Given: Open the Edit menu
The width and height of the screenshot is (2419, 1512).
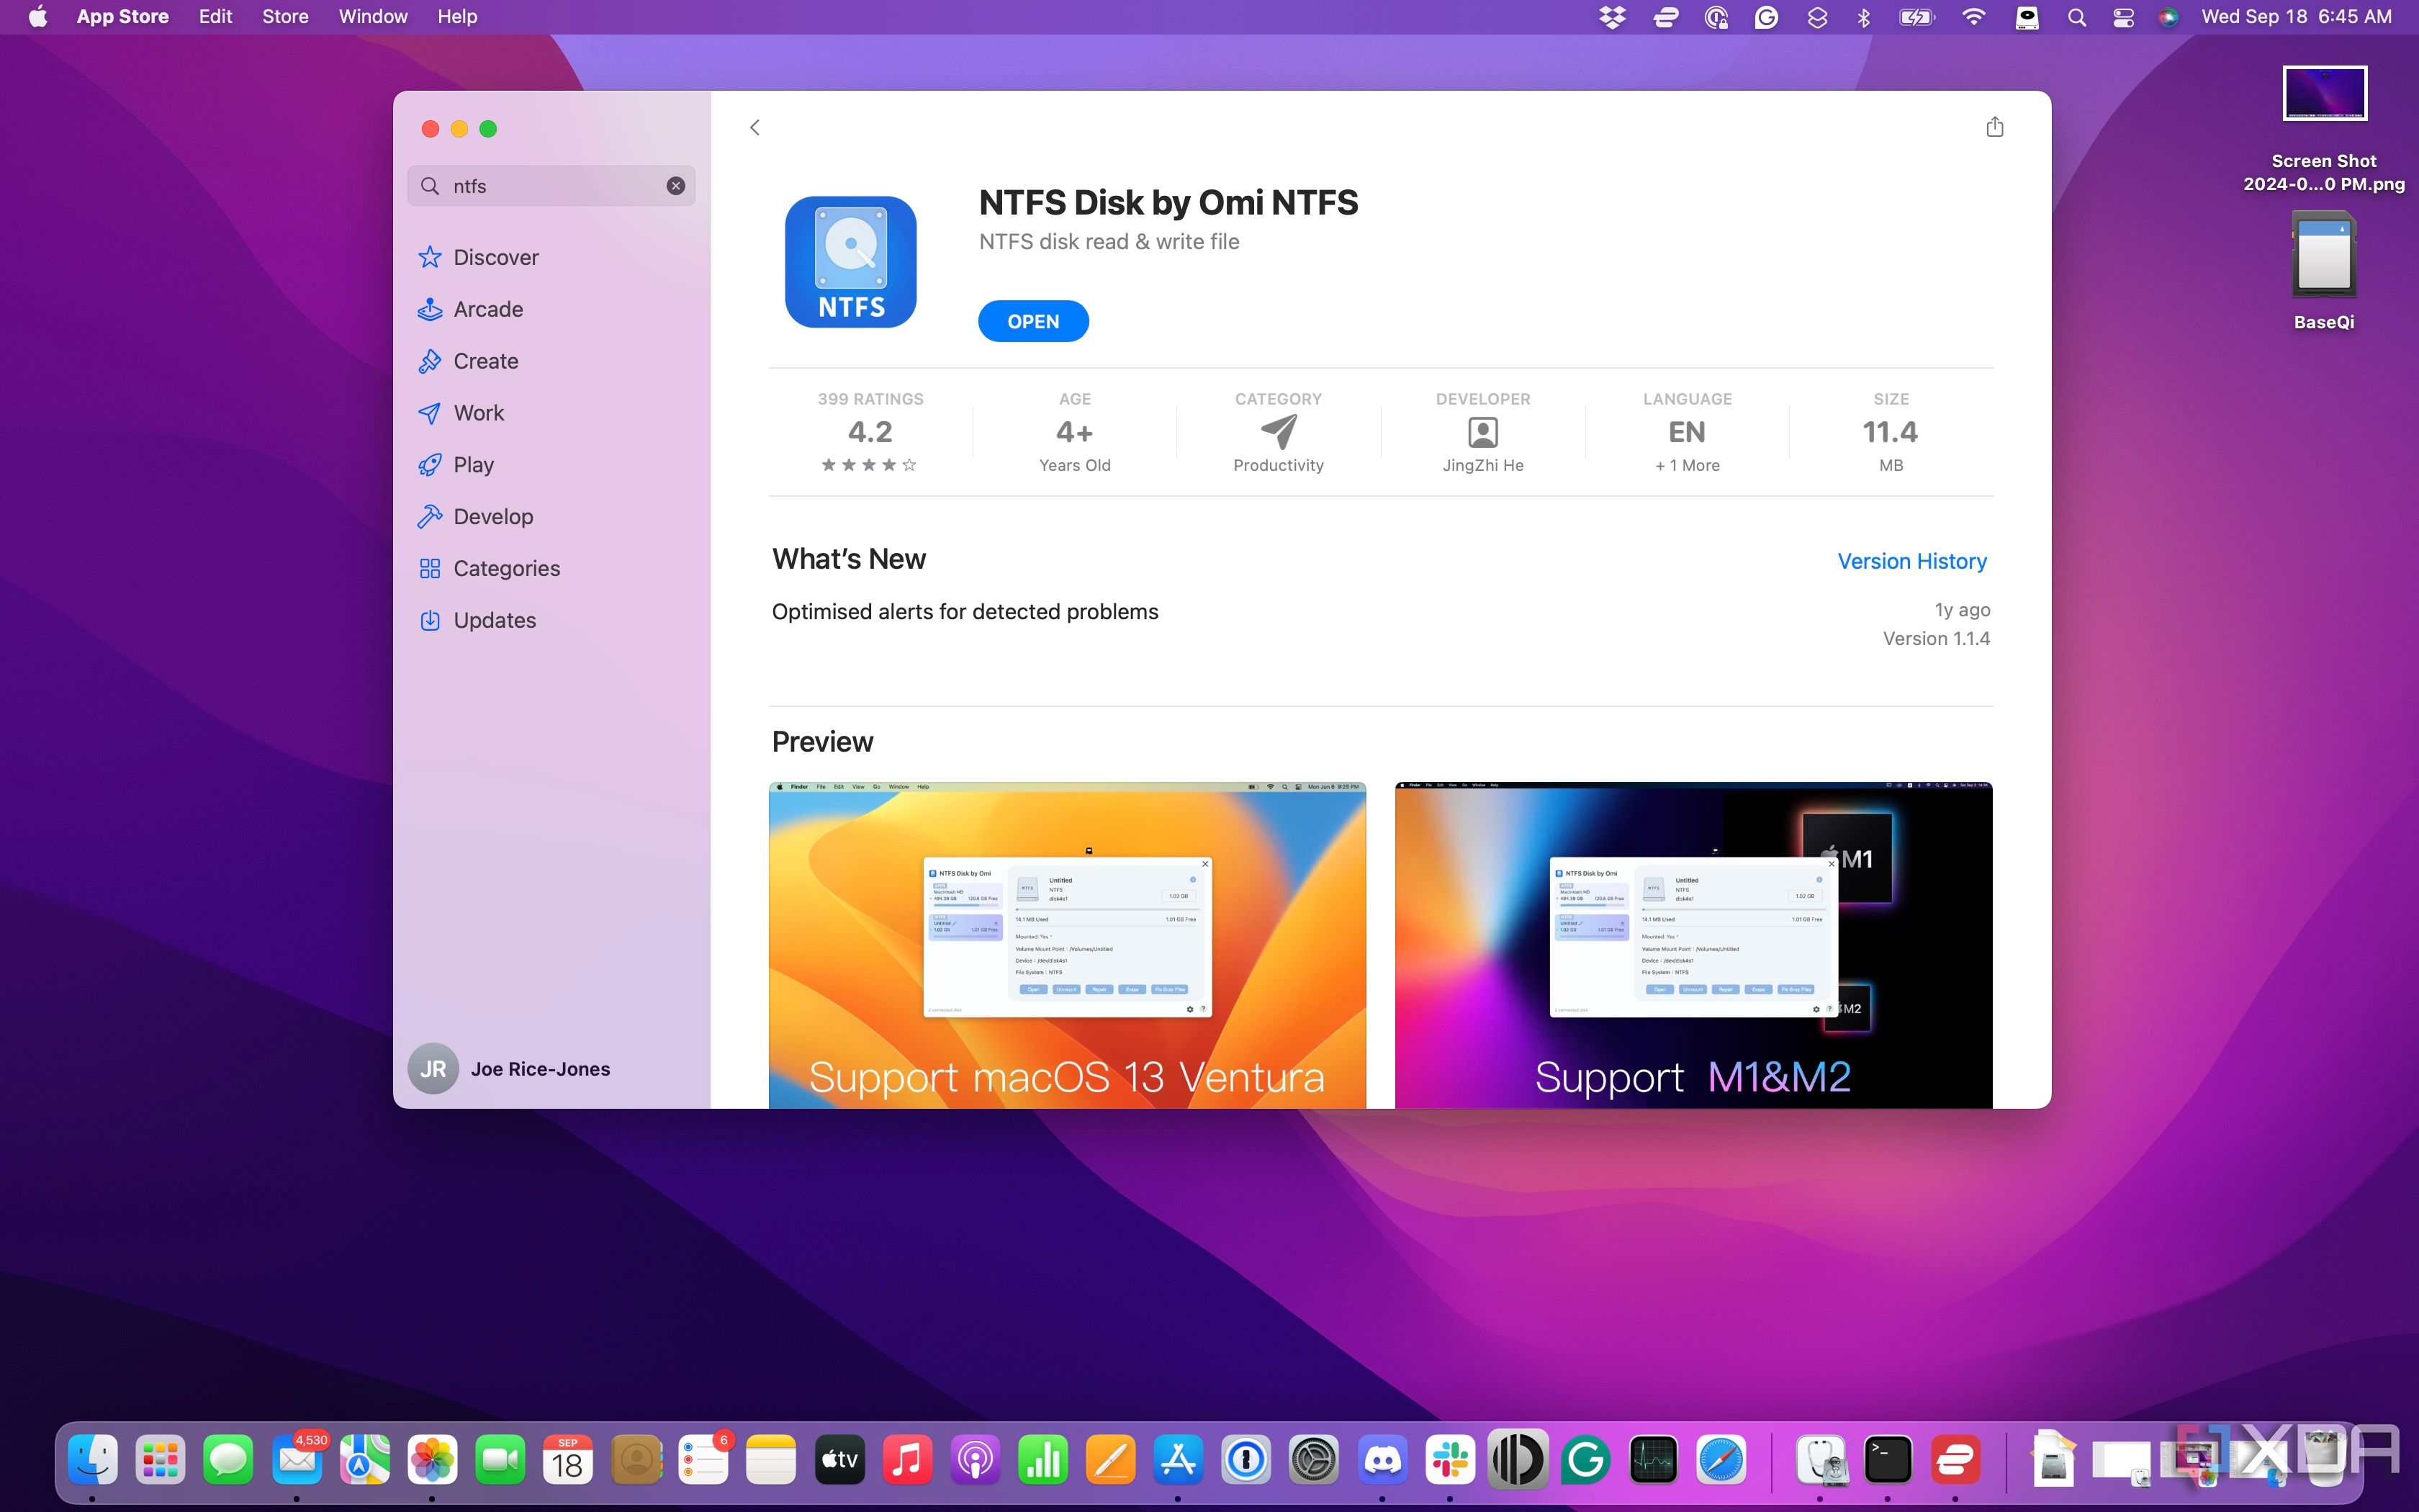Looking at the screenshot, I should (215, 17).
